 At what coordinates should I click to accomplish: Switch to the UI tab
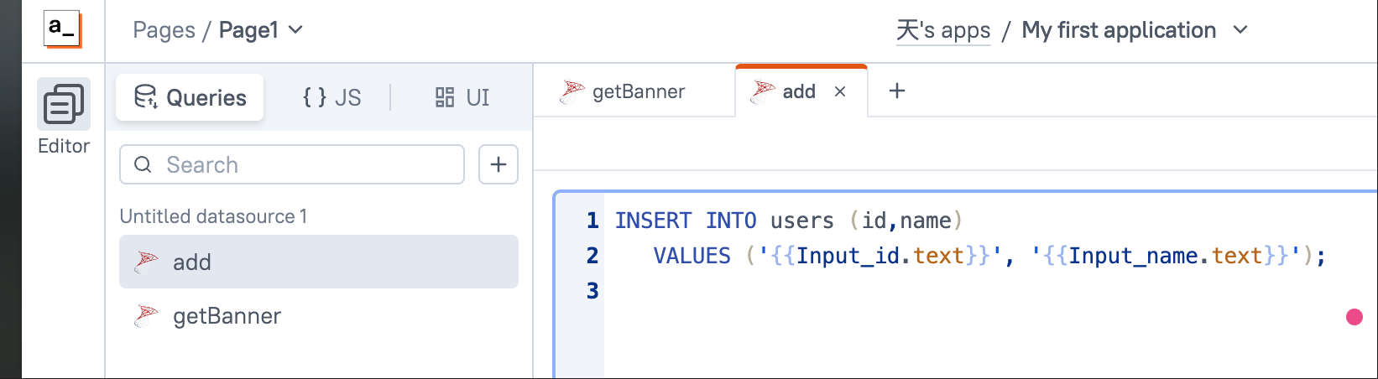(462, 97)
